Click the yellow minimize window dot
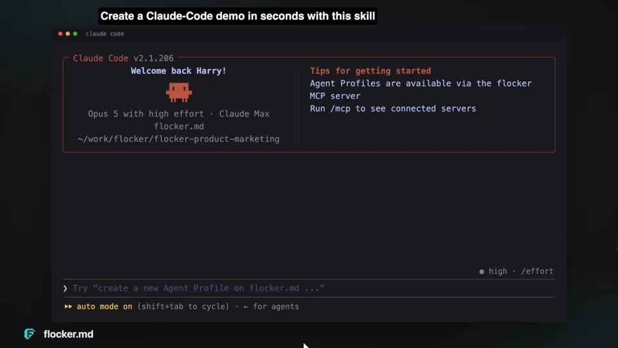Viewport: 618px width, 348px height. coord(68,34)
